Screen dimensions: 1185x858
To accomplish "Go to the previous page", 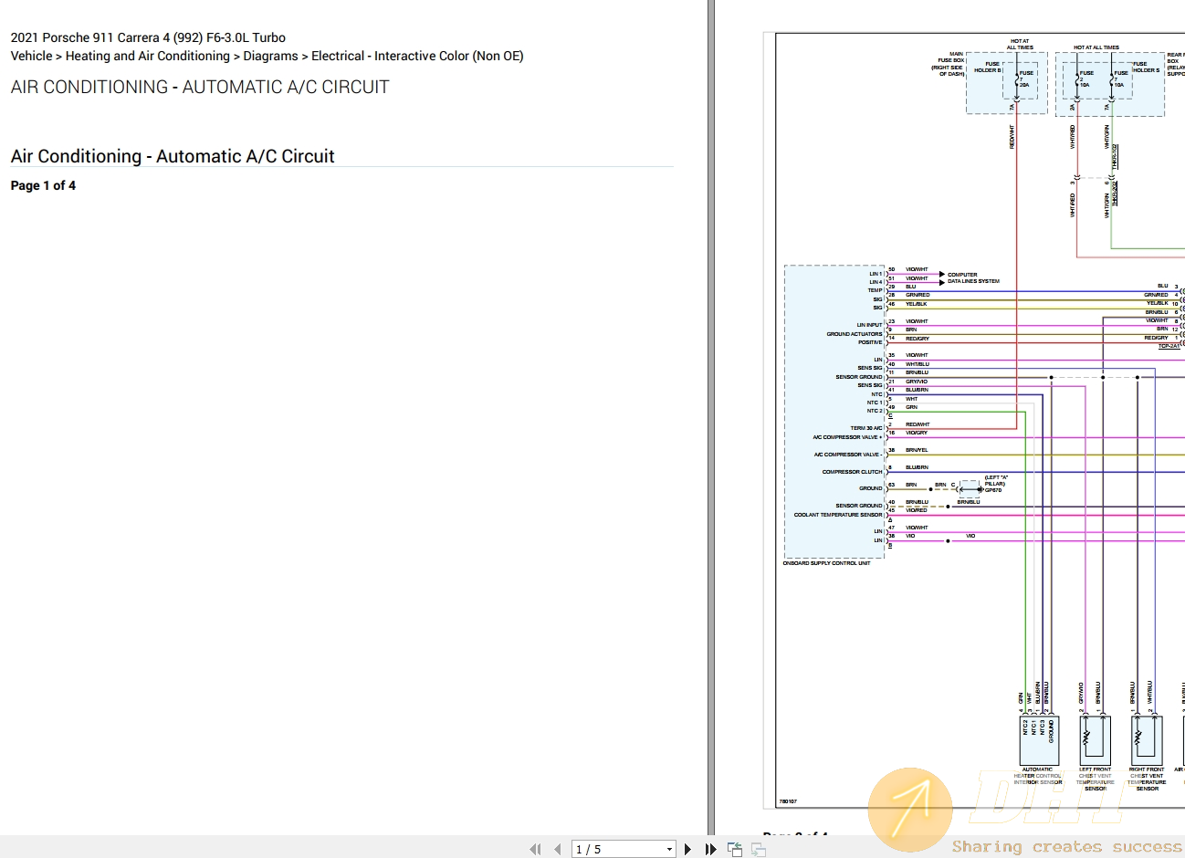I will tap(557, 849).
